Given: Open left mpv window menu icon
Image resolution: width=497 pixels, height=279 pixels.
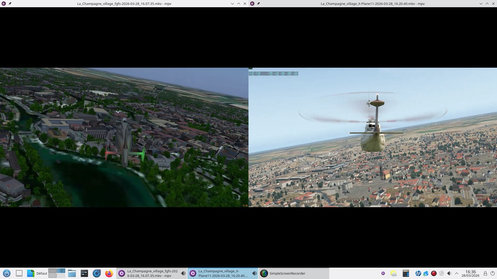Looking at the screenshot, I should 4,4.
